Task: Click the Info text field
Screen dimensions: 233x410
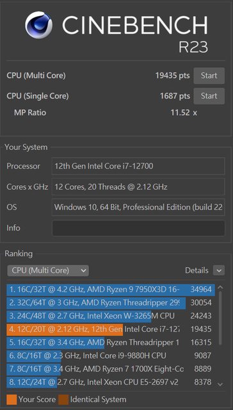Action: (x=138, y=228)
